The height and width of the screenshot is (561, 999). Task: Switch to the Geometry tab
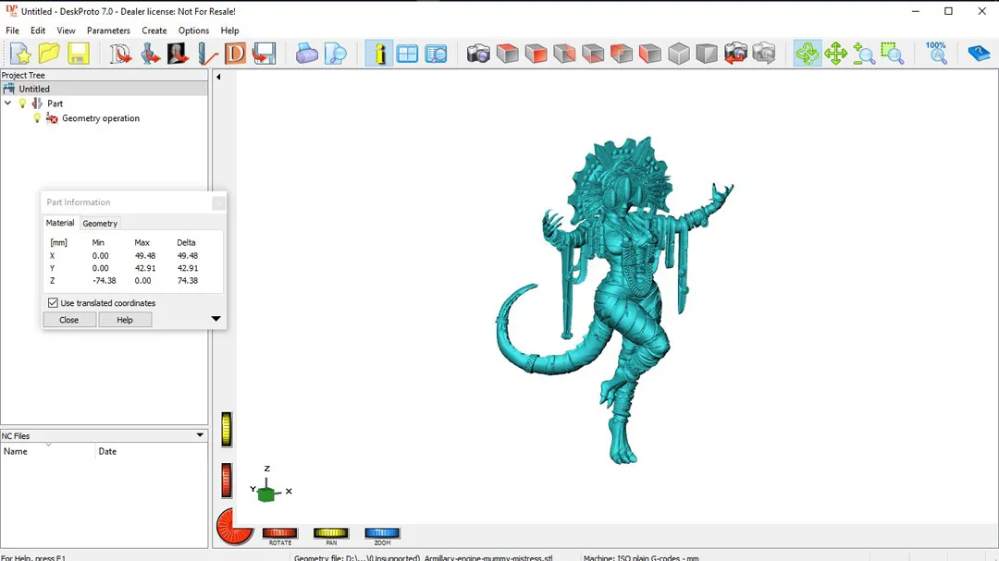coord(100,224)
